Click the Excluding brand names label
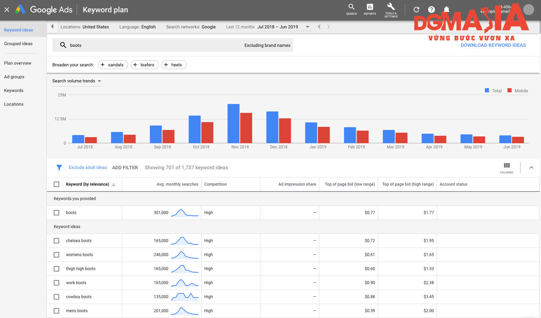The width and height of the screenshot is (541, 318). [267, 45]
